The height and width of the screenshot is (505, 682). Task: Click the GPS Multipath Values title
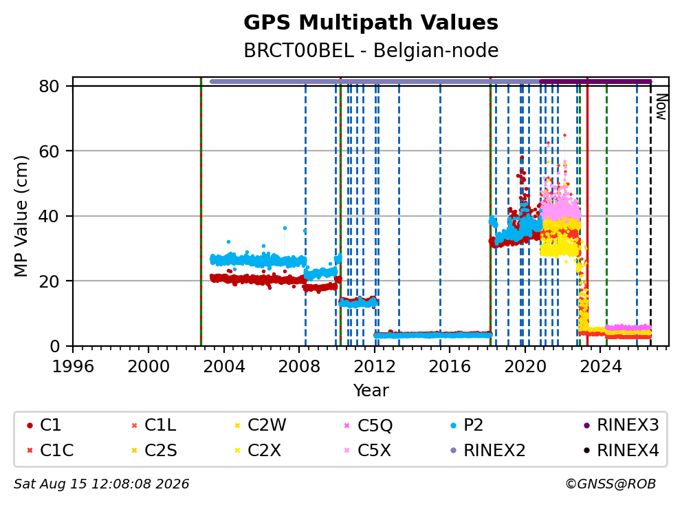[371, 23]
